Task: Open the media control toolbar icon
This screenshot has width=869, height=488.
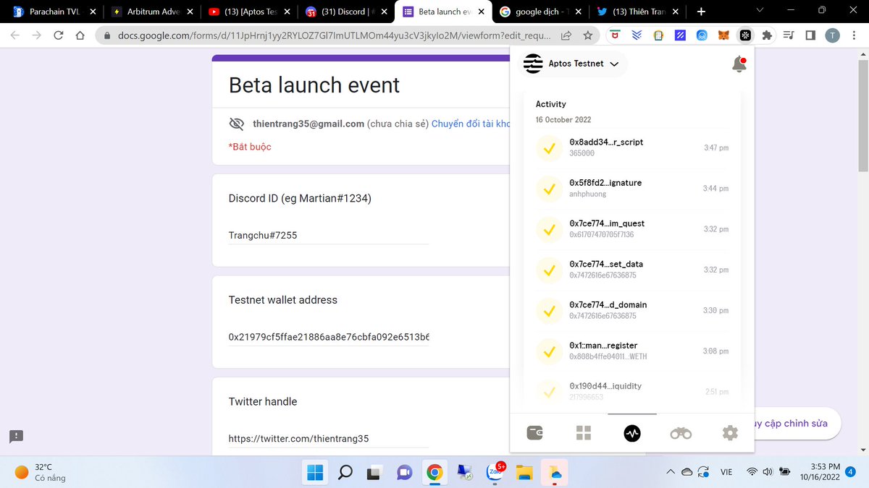Action: coord(789,35)
